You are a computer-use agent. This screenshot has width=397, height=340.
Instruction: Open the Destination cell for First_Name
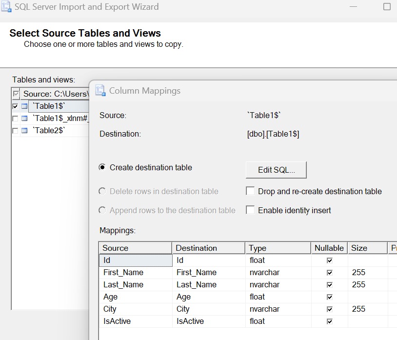[208, 273]
